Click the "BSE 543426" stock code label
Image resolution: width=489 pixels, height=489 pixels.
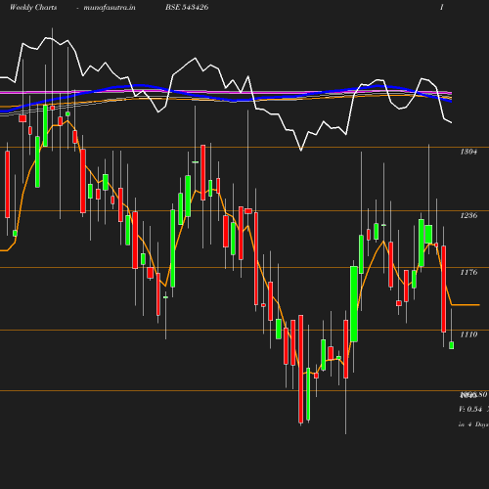point(187,8)
